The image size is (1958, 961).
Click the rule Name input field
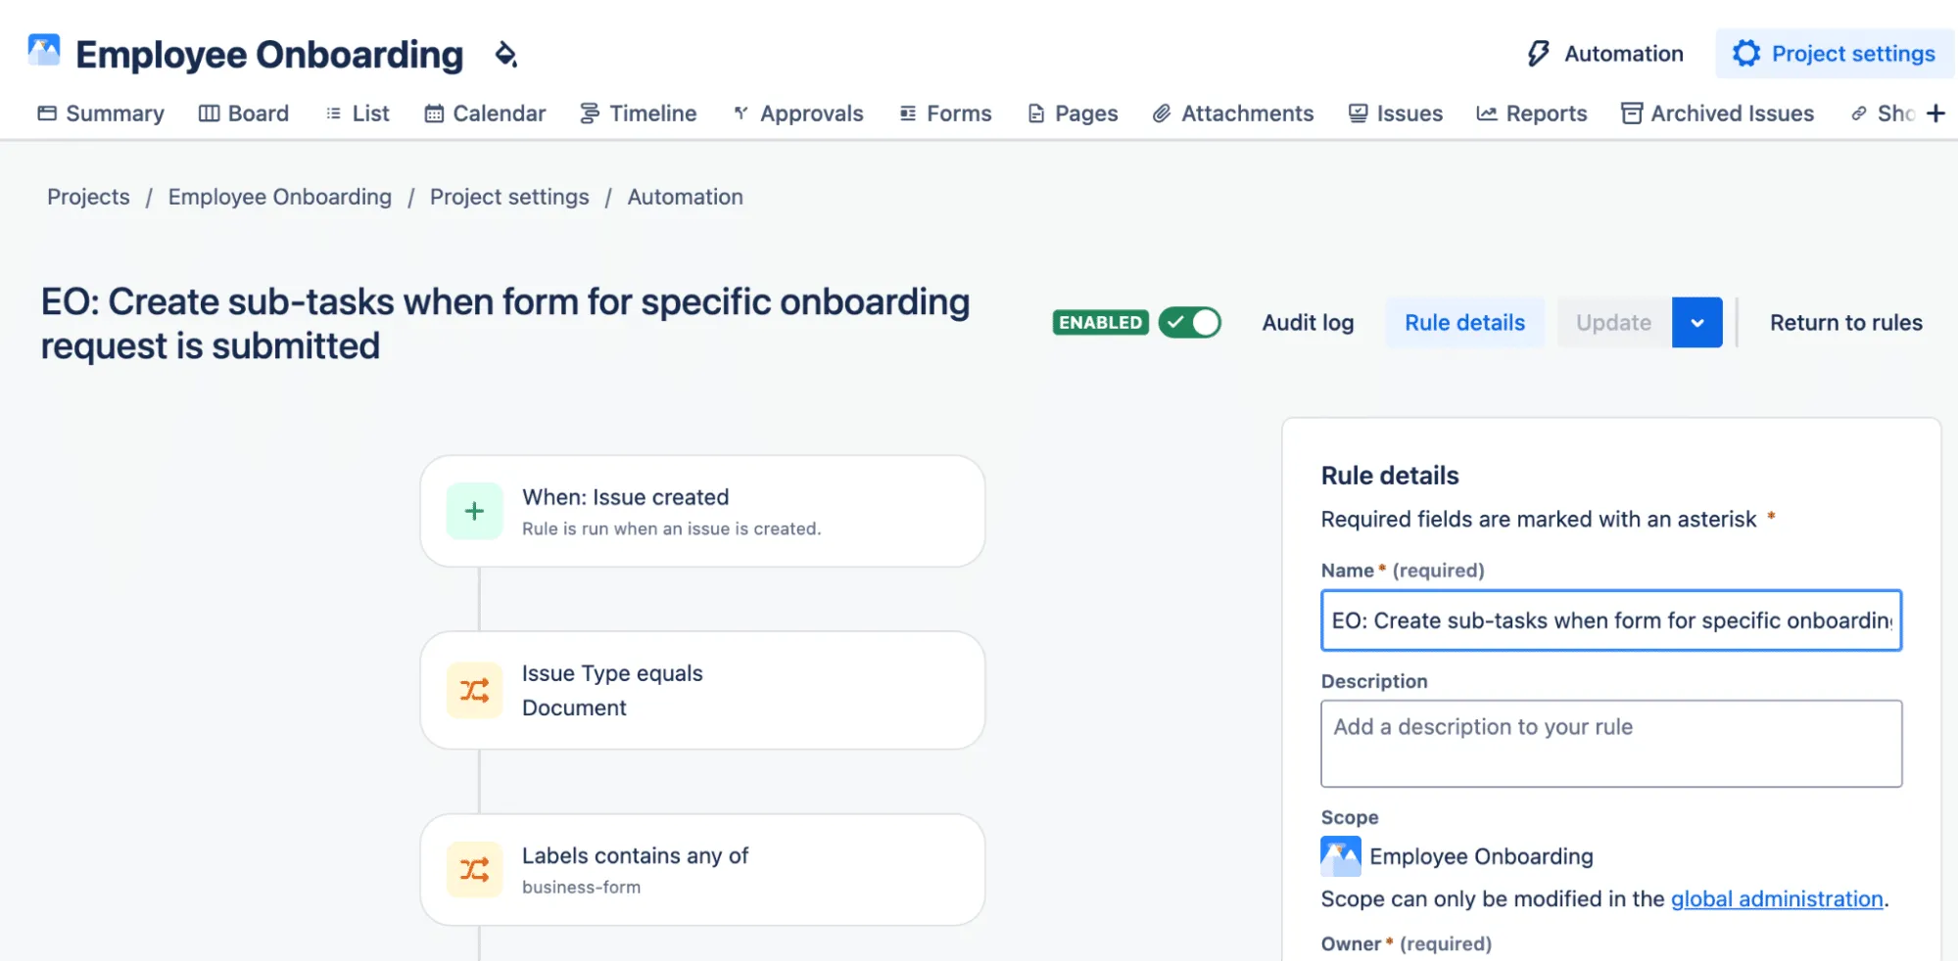tap(1610, 620)
